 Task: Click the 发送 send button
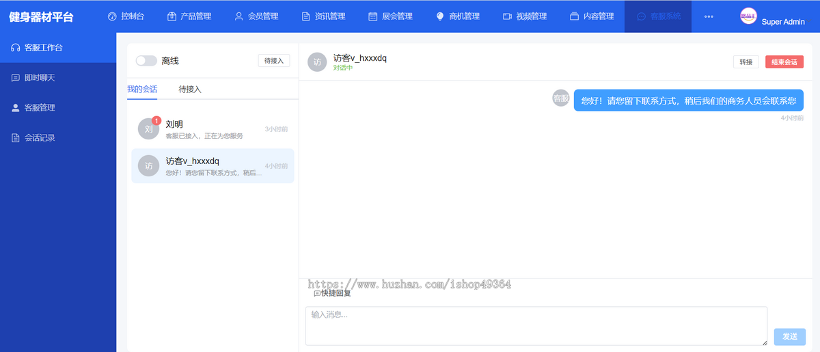point(790,336)
